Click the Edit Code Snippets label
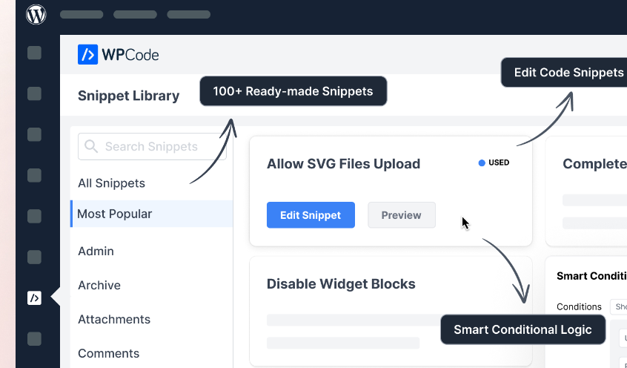Viewport: 627px width, 368px height. tap(568, 73)
